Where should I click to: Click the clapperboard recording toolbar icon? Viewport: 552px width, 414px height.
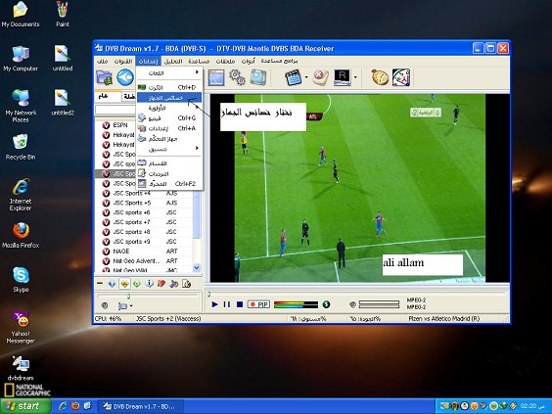tap(293, 77)
